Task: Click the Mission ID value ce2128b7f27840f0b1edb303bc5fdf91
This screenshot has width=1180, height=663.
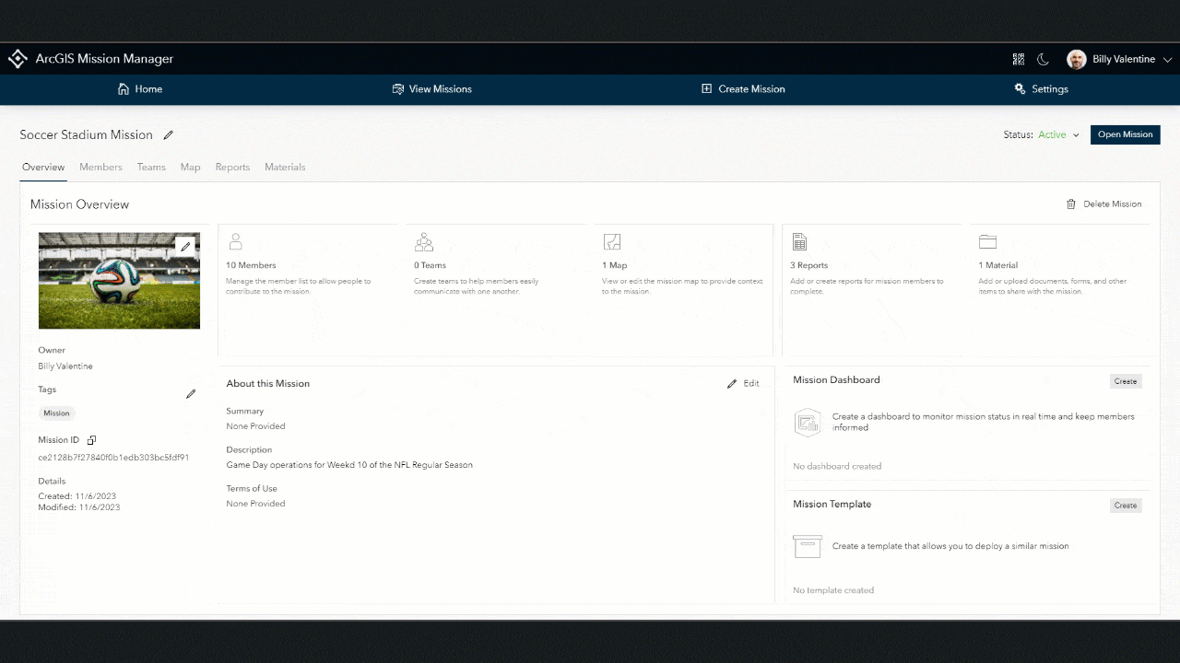Action: pos(113,458)
